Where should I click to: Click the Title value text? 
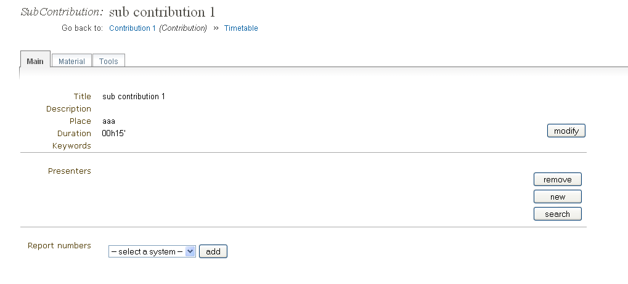point(134,97)
